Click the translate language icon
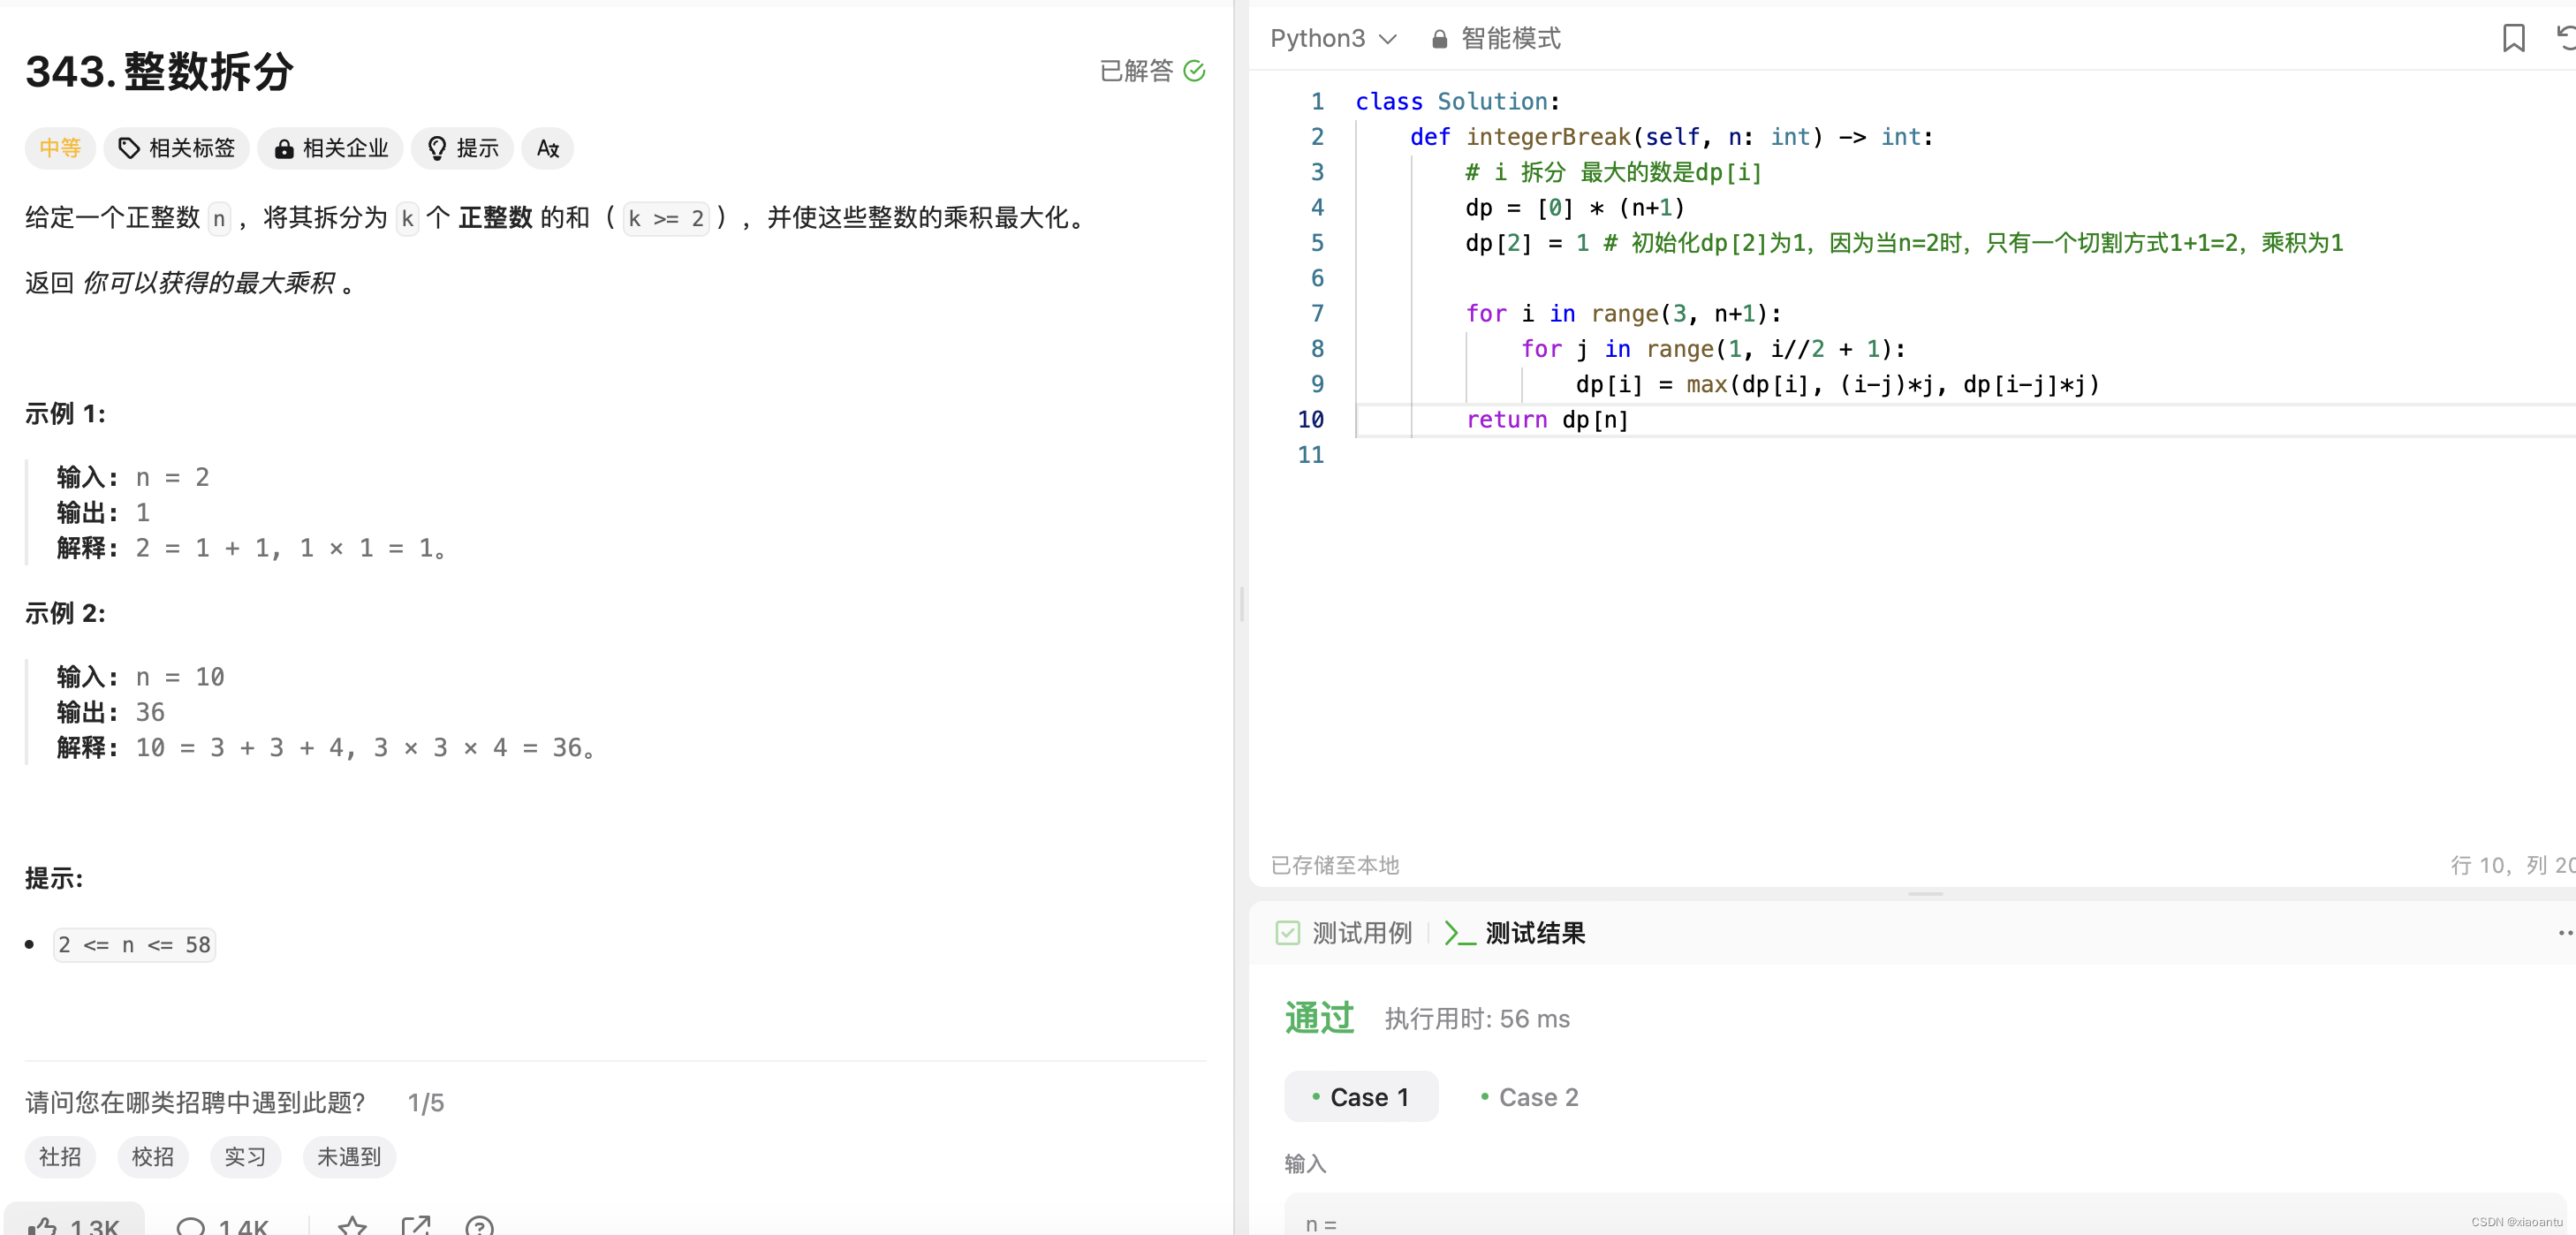 coord(547,148)
